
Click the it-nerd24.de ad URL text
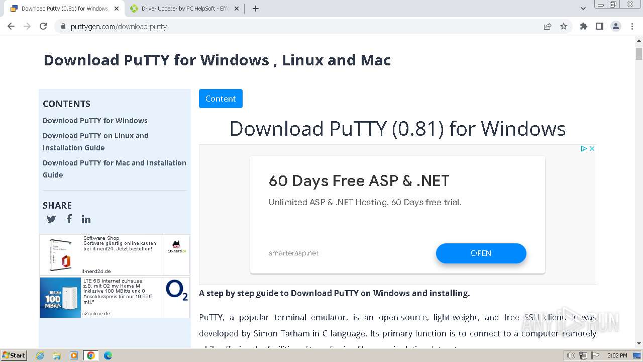click(96, 271)
